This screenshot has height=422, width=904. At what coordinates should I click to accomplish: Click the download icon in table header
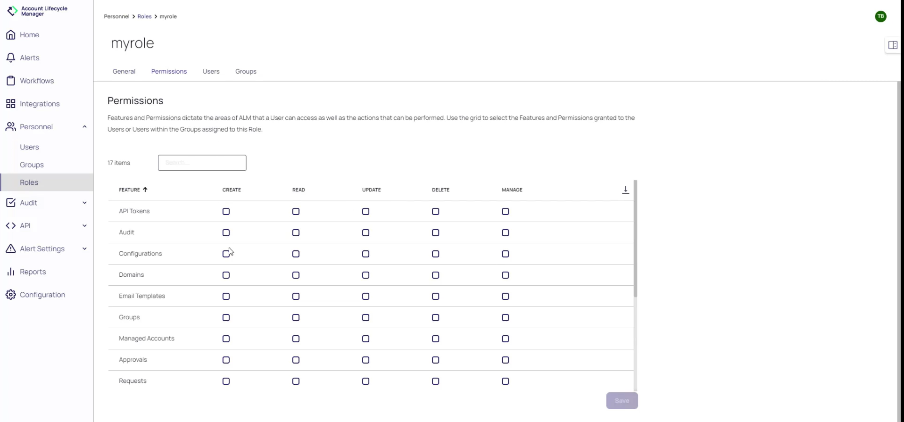click(x=625, y=190)
